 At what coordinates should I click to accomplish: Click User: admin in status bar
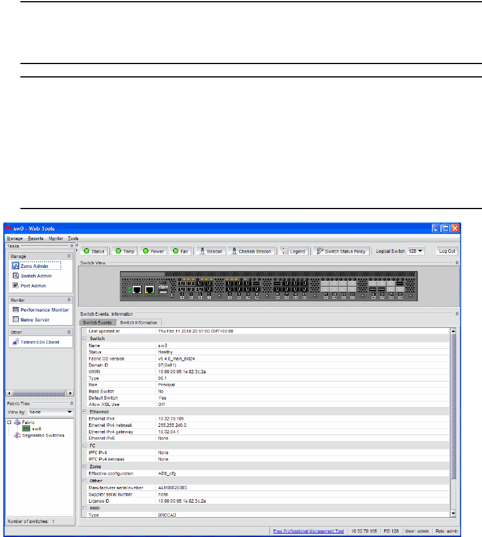click(x=417, y=531)
